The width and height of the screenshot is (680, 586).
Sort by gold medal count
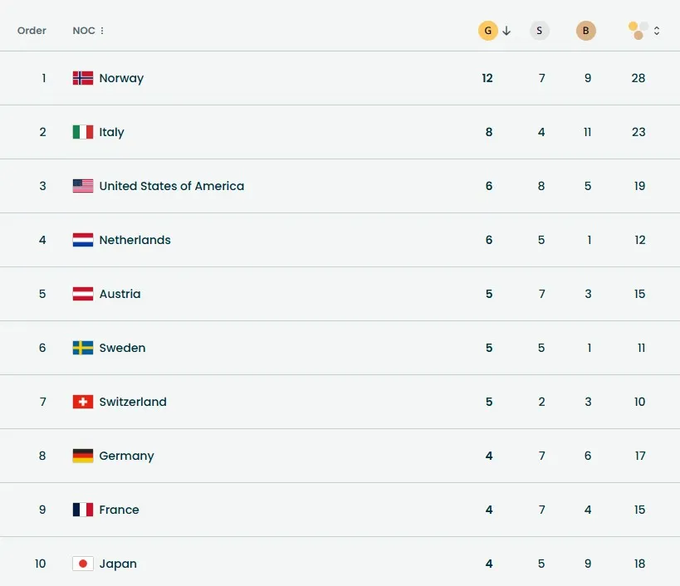pos(487,31)
